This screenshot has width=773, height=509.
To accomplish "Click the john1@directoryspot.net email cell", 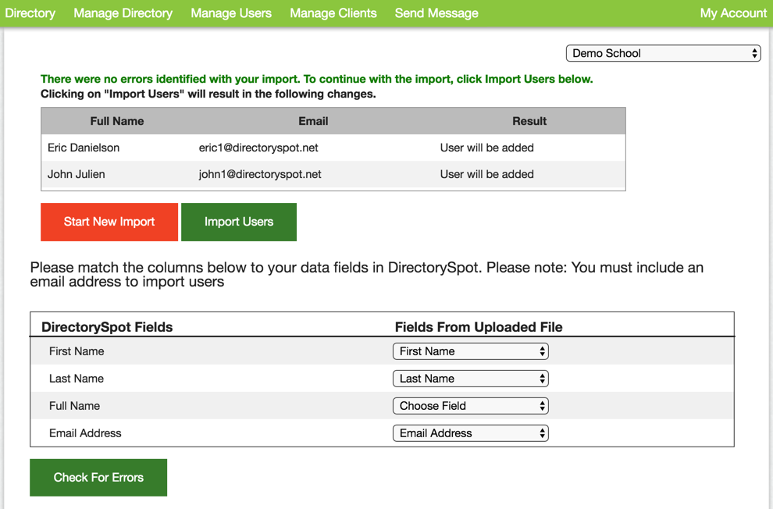I will click(260, 174).
